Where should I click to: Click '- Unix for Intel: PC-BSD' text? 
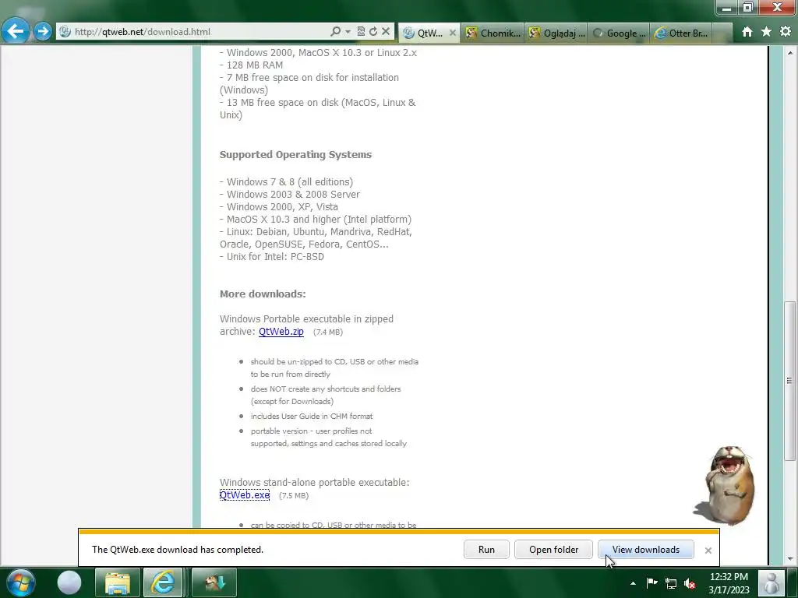[272, 257]
